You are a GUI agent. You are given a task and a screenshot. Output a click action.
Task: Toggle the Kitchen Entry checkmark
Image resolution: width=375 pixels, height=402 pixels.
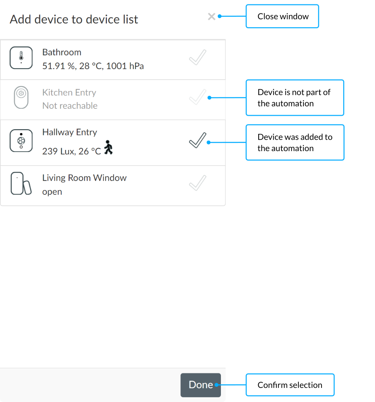coord(197,97)
